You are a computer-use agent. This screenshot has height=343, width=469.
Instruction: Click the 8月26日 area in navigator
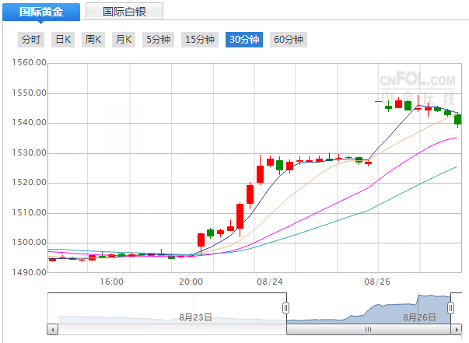click(x=419, y=317)
